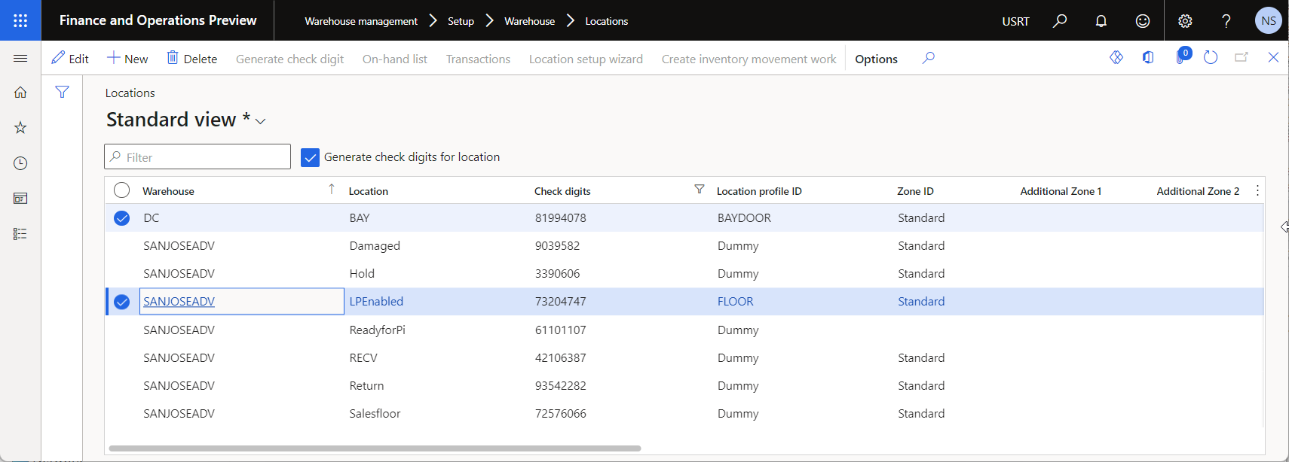
Task: Click Warehouse column sort arrow
Action: 332,190
